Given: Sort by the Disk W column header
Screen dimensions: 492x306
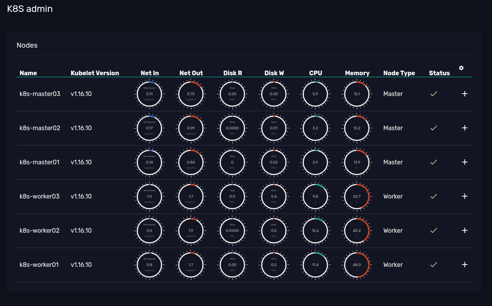Looking at the screenshot, I should click(x=274, y=73).
